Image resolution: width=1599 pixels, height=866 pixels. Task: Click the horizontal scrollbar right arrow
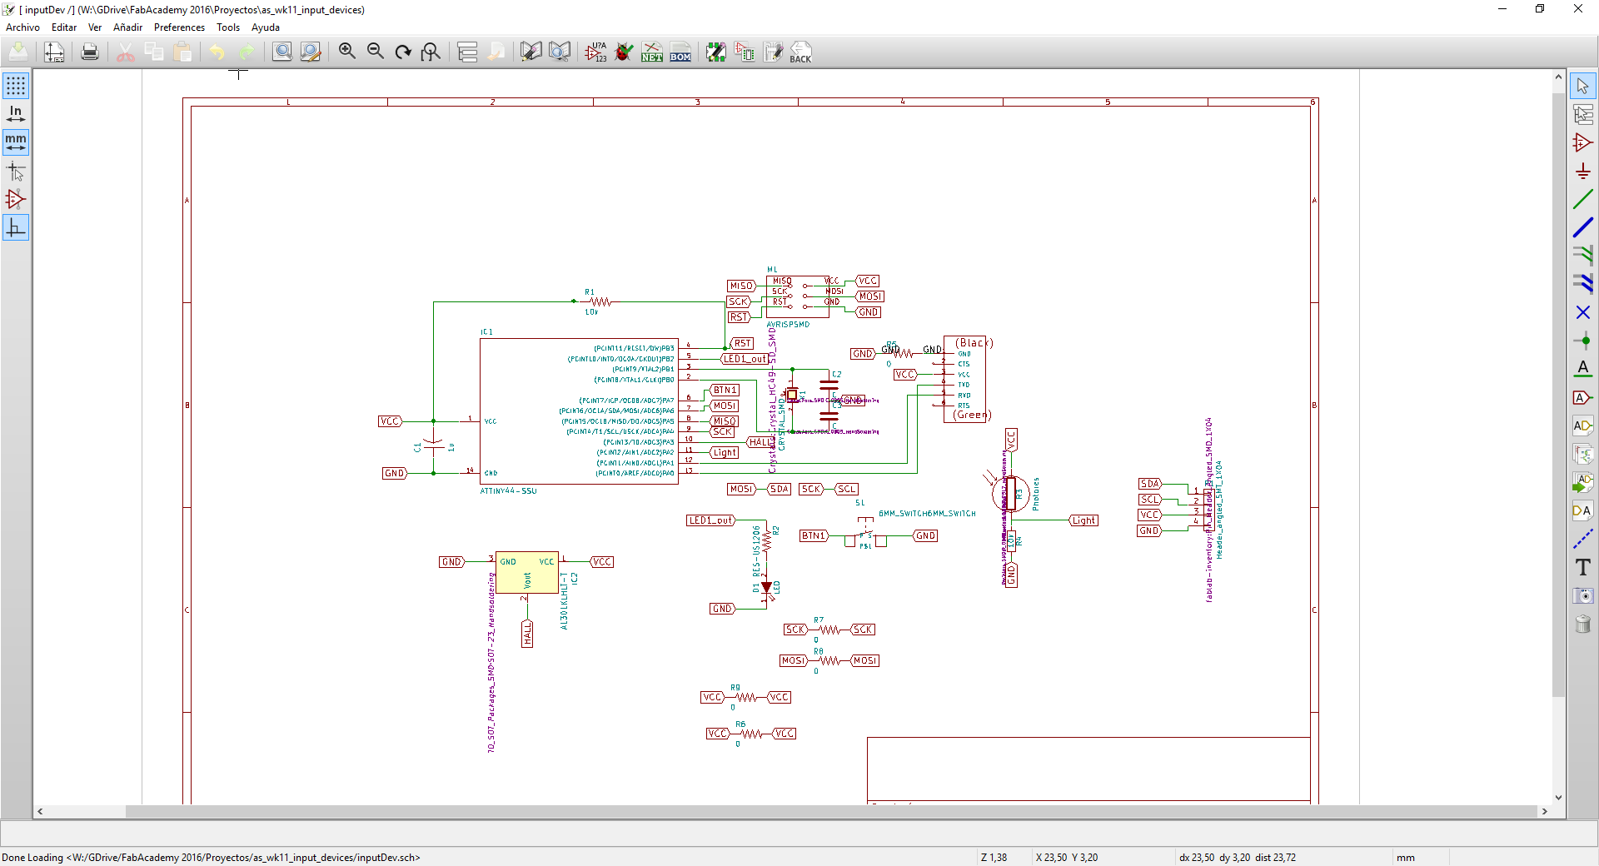point(1544,811)
